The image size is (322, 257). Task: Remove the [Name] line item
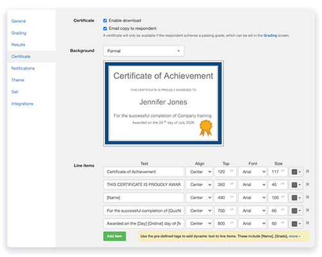(x=307, y=197)
